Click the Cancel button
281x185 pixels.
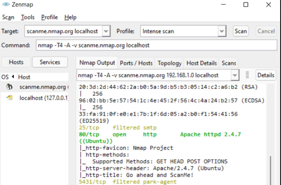(x=266, y=31)
